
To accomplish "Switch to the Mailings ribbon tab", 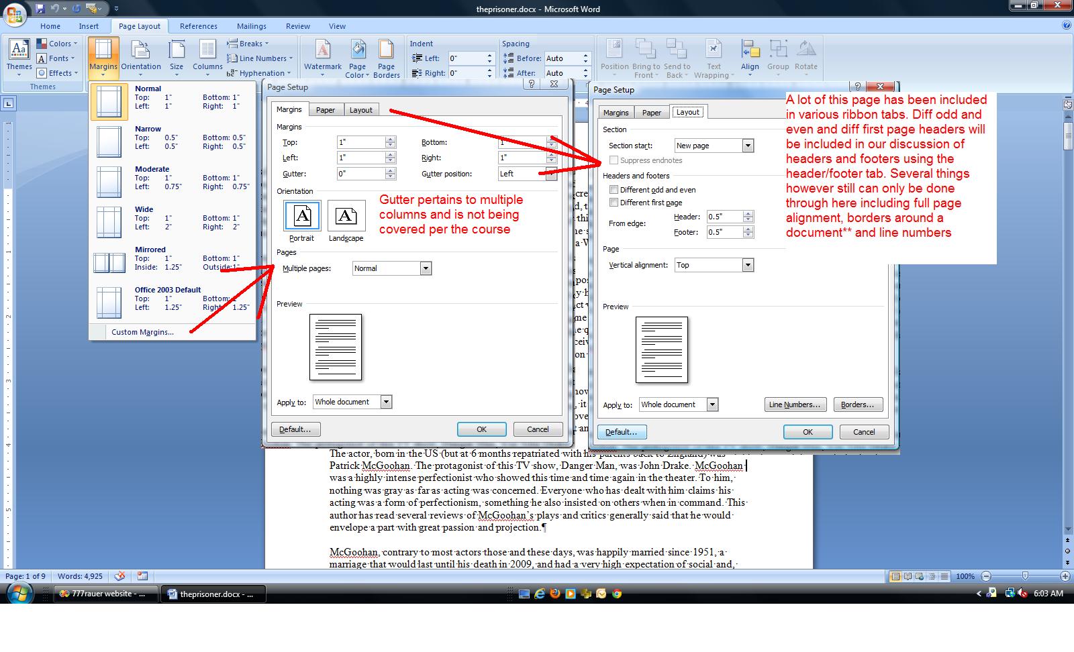I will 252,26.
